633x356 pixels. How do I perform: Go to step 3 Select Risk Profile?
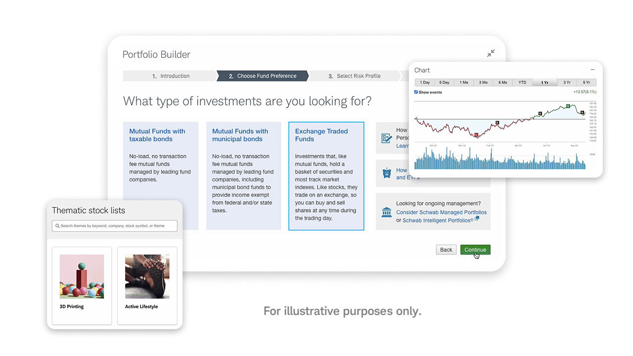pyautogui.click(x=356, y=76)
